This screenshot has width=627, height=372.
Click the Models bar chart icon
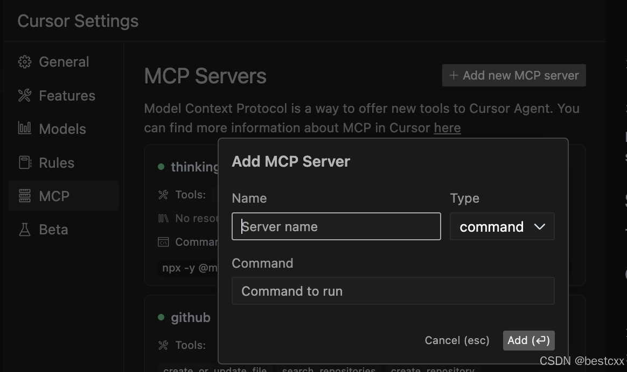[25, 128]
